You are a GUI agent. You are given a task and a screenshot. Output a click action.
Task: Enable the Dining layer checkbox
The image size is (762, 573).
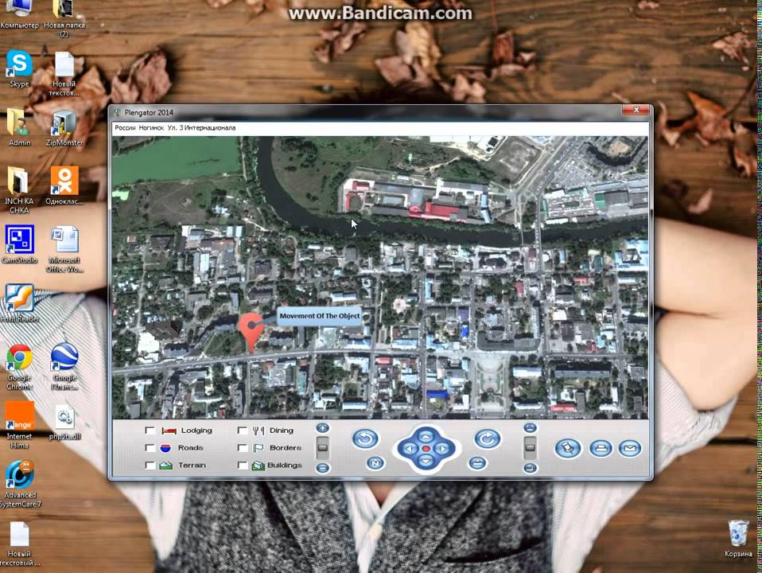tap(242, 431)
